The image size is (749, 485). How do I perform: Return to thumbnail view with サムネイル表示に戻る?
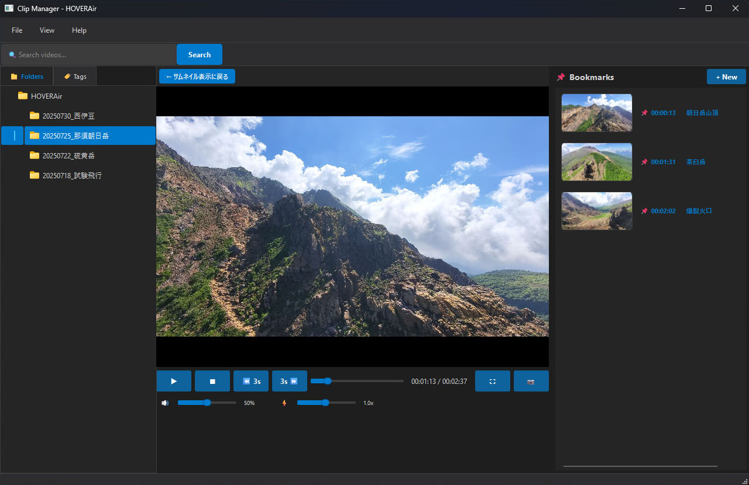coord(197,77)
